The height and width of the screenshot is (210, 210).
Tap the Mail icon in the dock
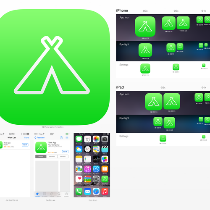click(87, 192)
